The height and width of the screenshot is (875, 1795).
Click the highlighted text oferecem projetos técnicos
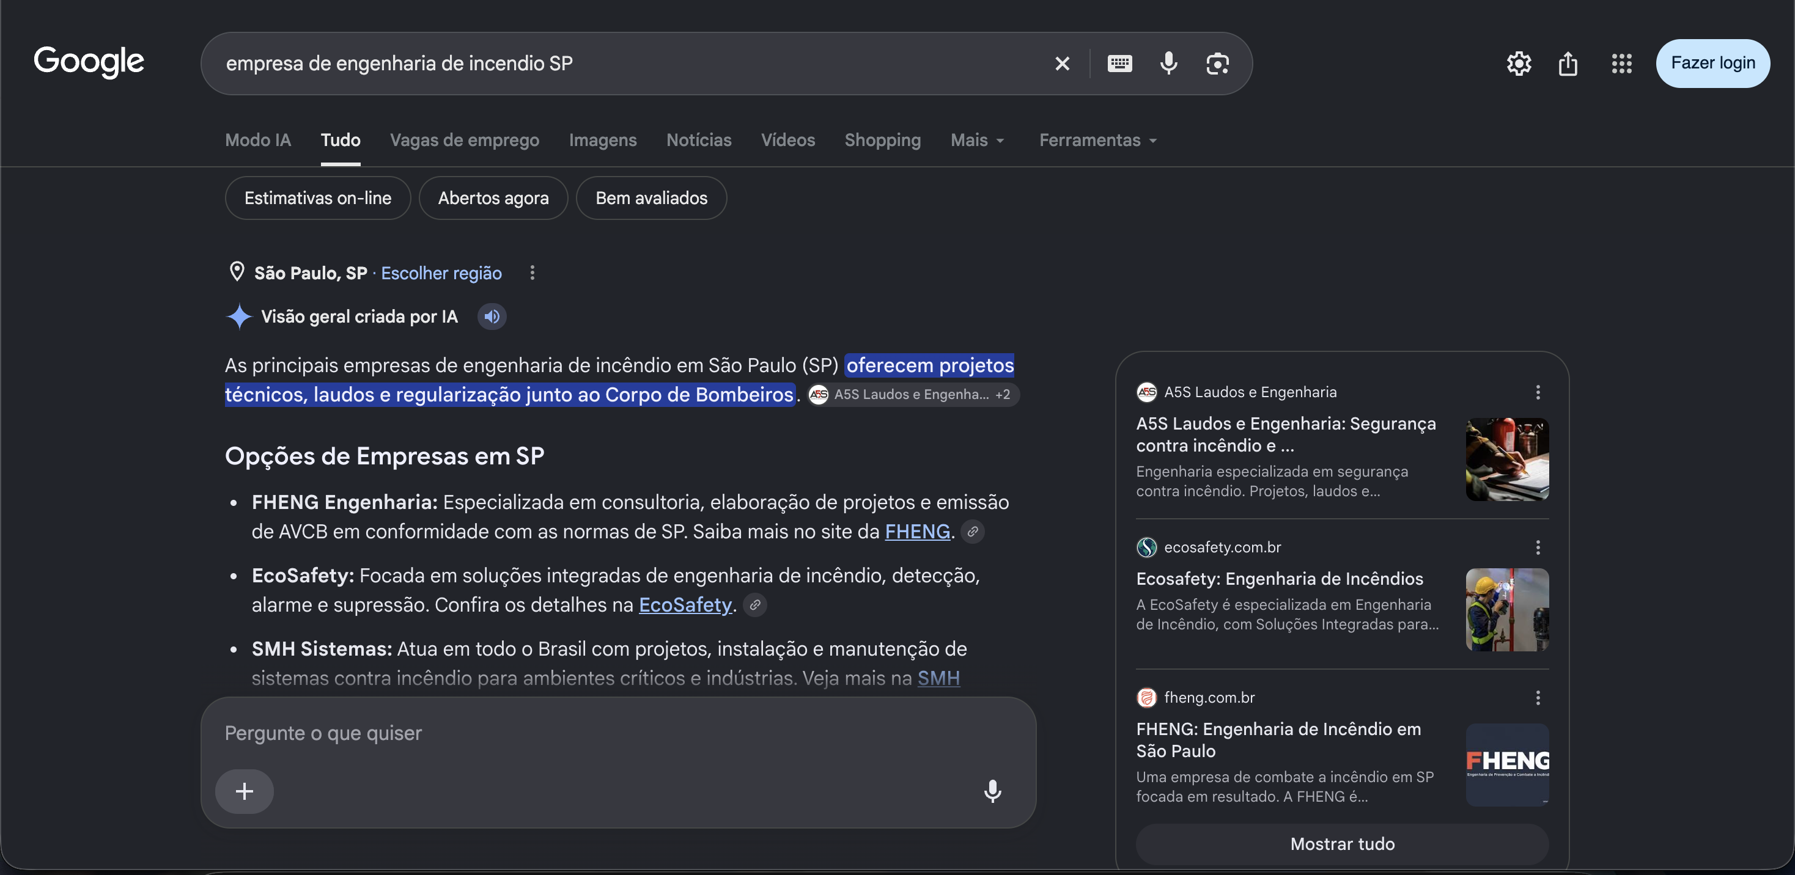[x=619, y=379]
